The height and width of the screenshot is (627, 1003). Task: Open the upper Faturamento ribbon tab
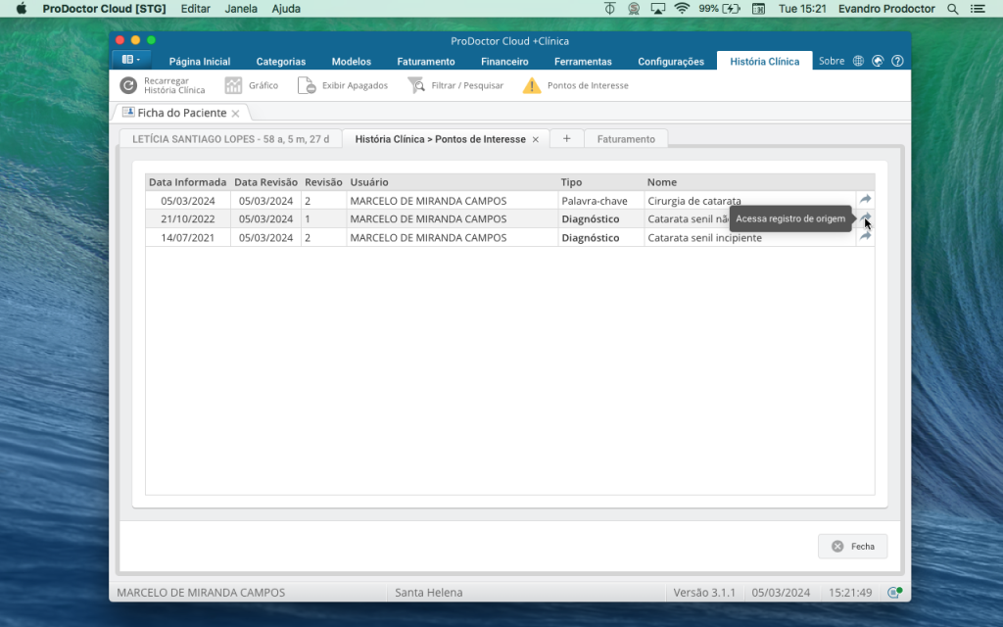426,62
